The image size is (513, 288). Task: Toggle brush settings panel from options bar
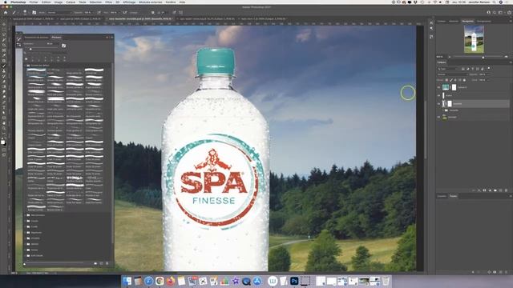34,13
